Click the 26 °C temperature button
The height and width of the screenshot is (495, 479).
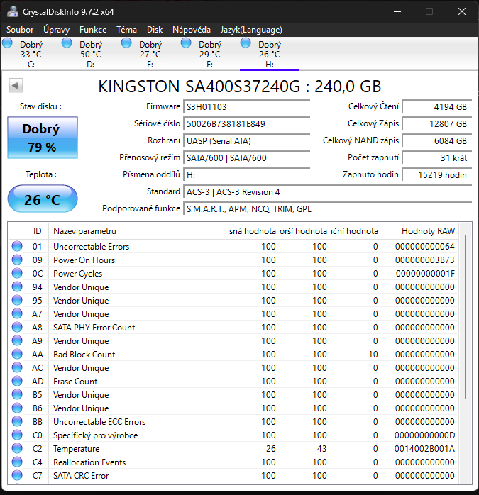(43, 199)
